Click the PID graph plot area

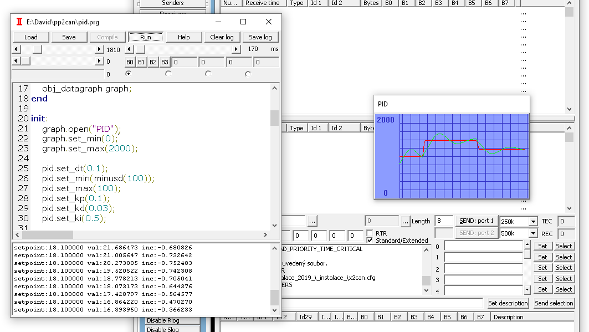click(464, 156)
